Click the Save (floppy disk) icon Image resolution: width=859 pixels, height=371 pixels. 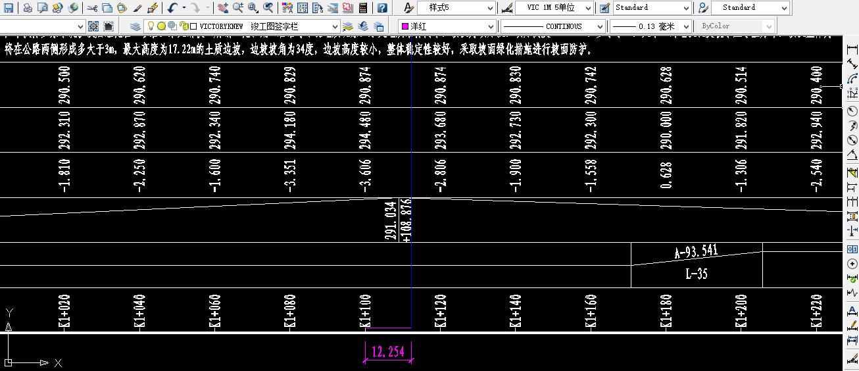point(9,8)
